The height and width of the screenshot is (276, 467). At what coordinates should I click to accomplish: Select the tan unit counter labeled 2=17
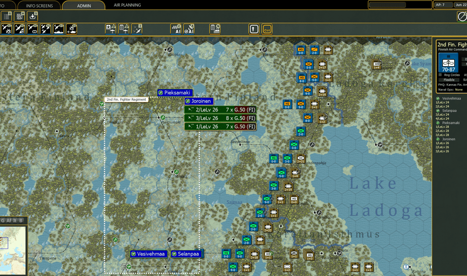pyautogui.click(x=322, y=65)
